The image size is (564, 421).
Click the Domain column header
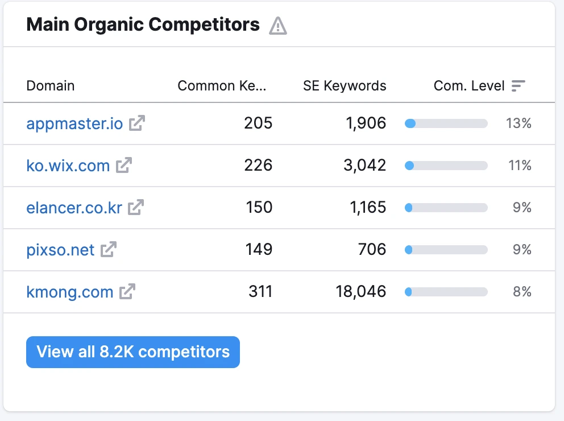coord(51,86)
